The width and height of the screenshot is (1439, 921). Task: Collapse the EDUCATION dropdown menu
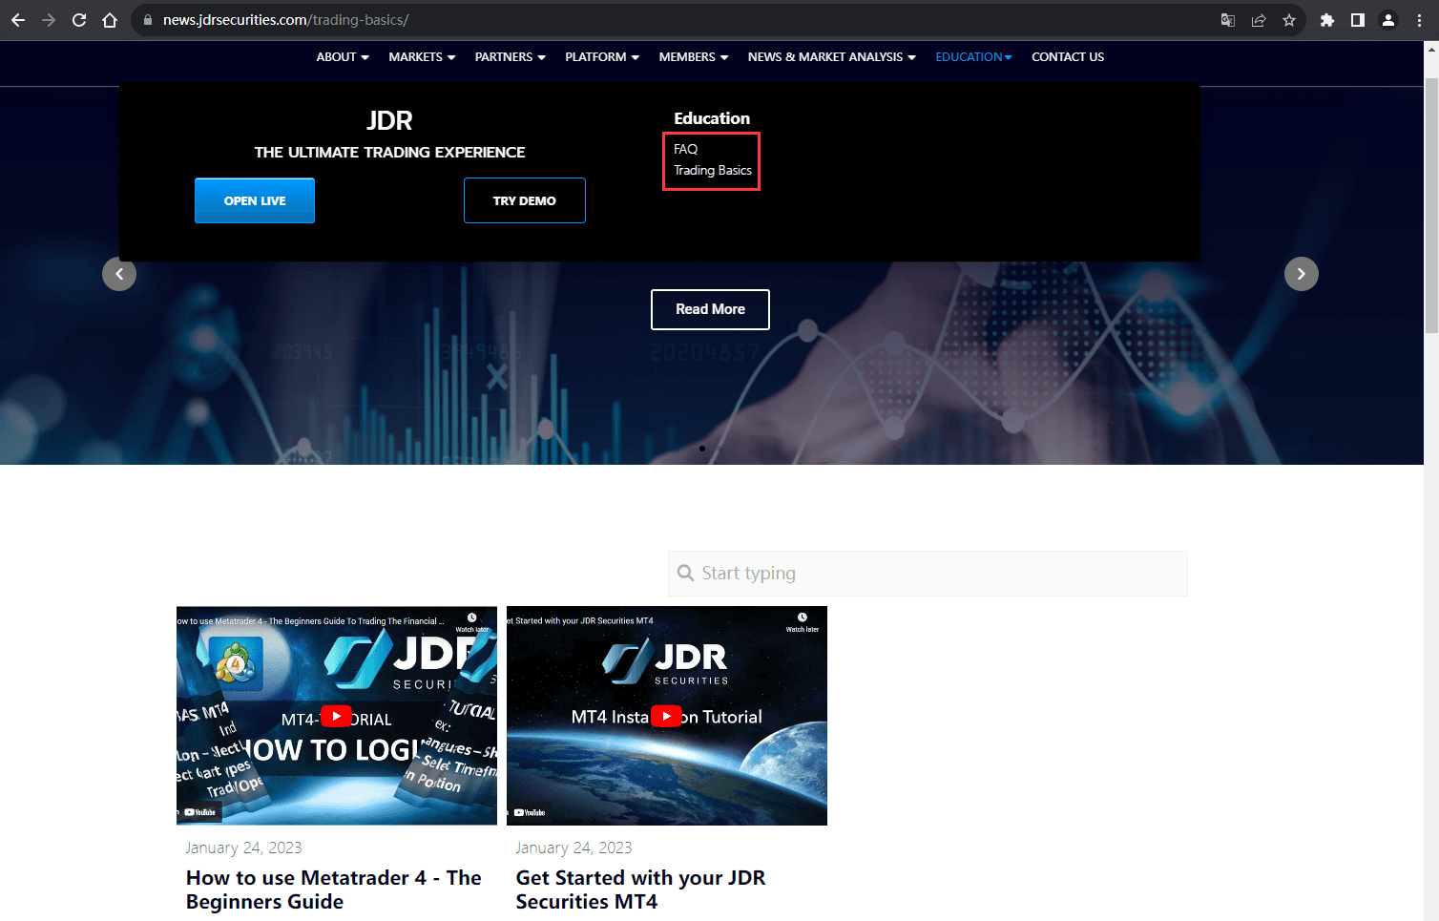[x=973, y=57]
